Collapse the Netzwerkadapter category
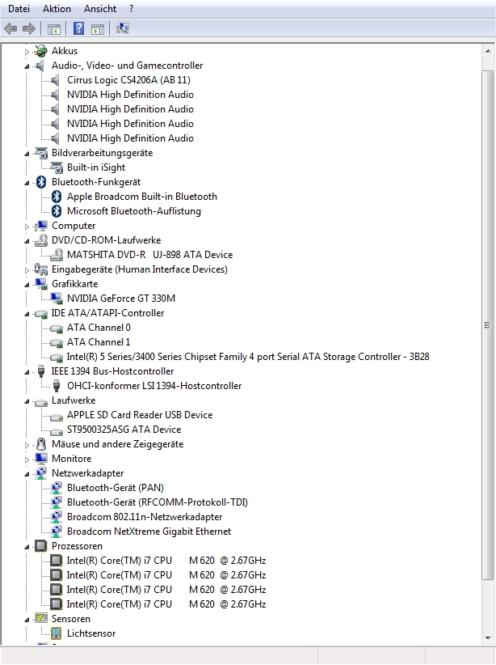Image resolution: width=496 pixels, height=665 pixels. point(27,473)
